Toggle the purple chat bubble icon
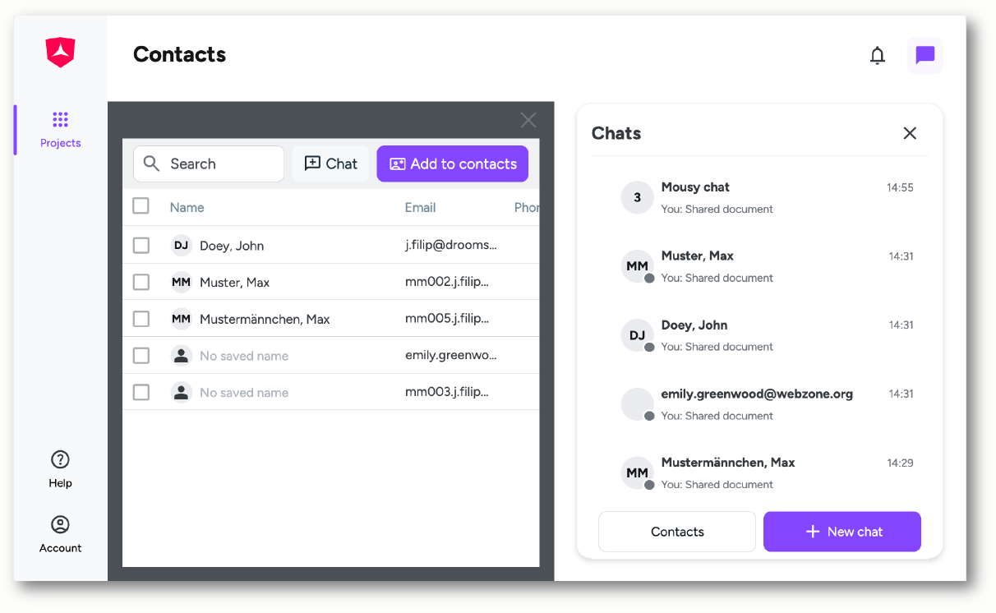This screenshot has width=996, height=613. pyautogui.click(x=925, y=55)
